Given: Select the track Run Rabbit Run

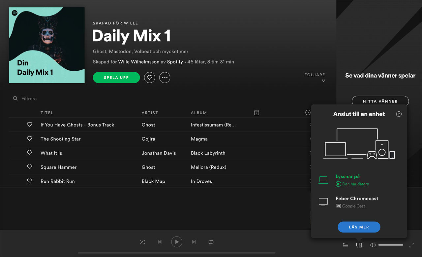Looking at the screenshot, I should click(x=58, y=181).
